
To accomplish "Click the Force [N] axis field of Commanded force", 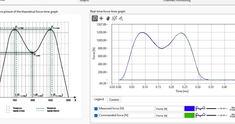I will pos(169,116).
